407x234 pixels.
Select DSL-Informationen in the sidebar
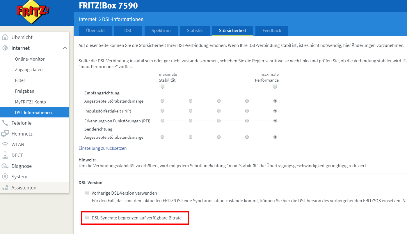(x=35, y=112)
